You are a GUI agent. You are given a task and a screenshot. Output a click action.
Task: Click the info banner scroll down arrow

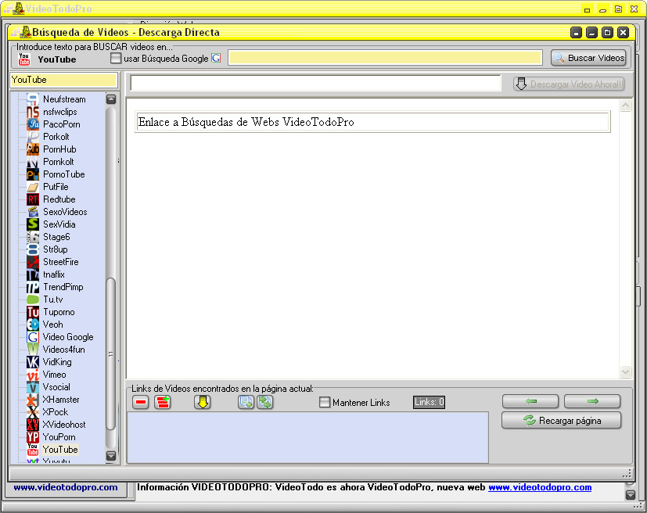point(630,494)
